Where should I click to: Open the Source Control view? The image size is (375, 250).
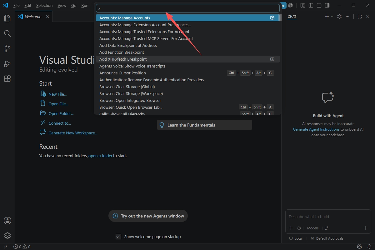coord(7,48)
